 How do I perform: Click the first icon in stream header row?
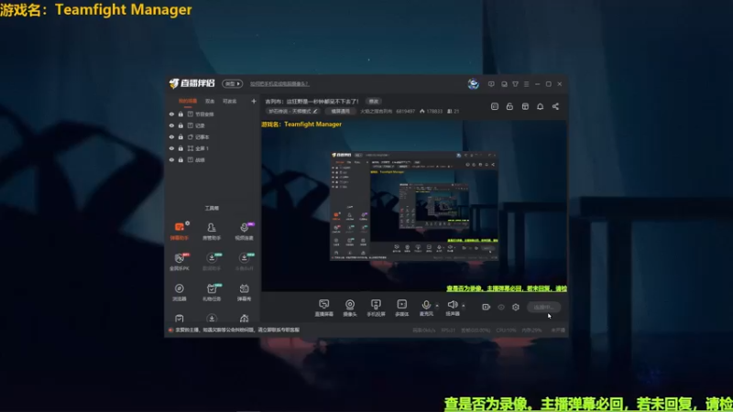[x=495, y=106]
